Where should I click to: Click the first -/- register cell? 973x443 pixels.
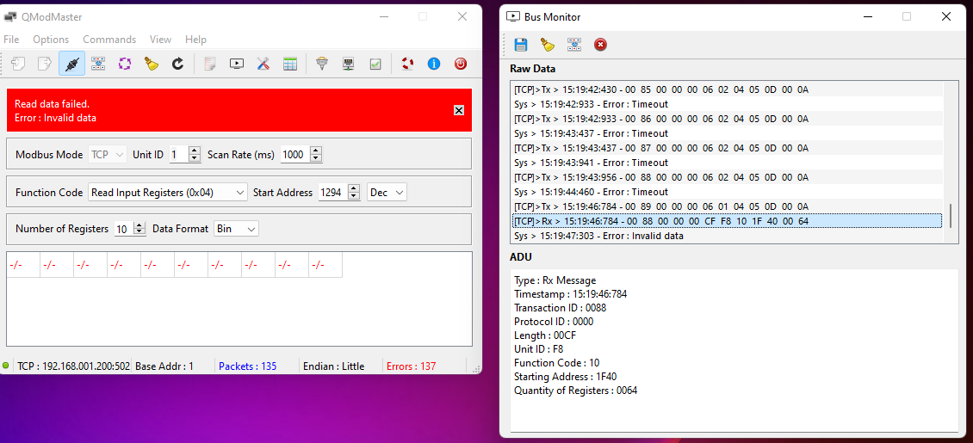[x=23, y=265]
